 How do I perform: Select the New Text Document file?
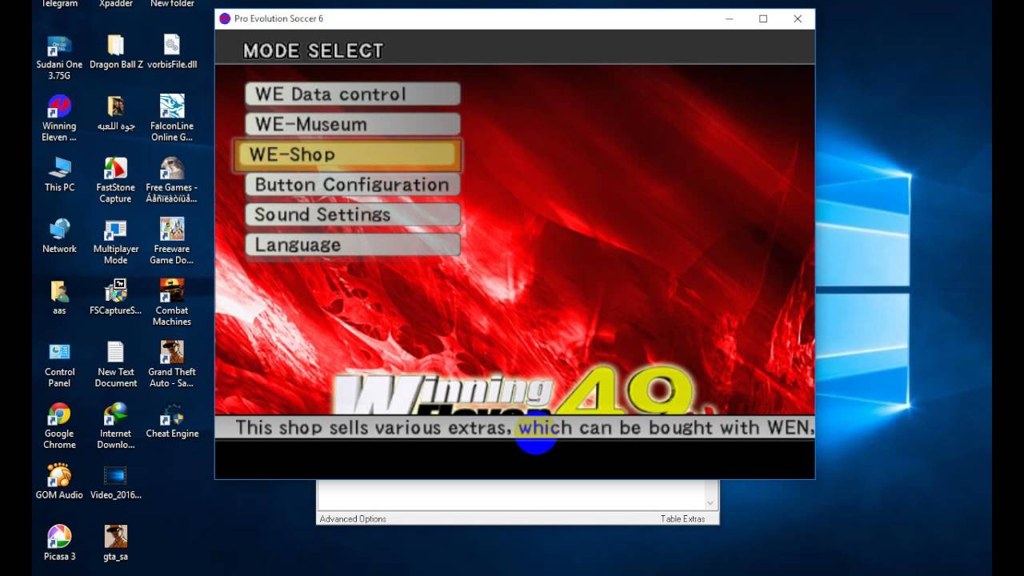(x=116, y=365)
